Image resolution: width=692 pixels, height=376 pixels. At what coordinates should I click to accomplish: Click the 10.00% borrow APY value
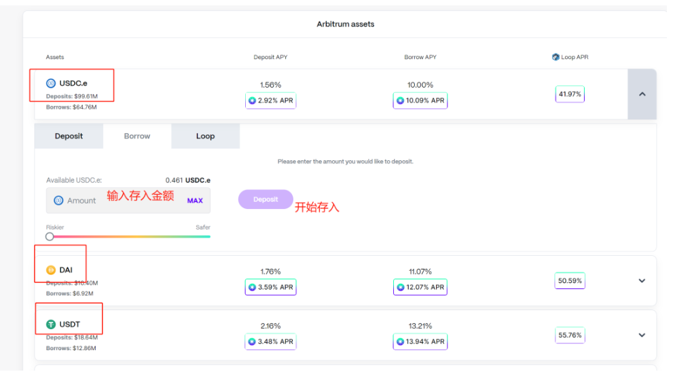click(420, 85)
